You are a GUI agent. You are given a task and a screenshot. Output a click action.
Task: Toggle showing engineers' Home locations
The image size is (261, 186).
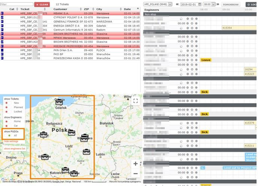click(x=7, y=121)
